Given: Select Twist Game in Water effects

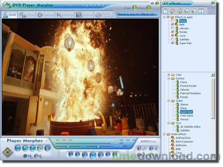Looking at the screenshot, I should pos(187,116).
